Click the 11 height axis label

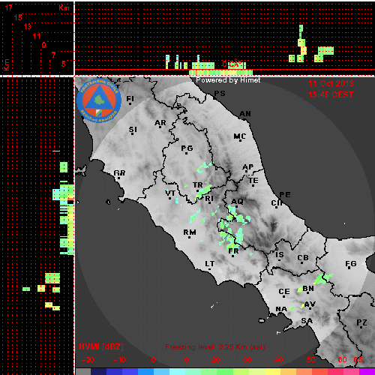pos(37,36)
